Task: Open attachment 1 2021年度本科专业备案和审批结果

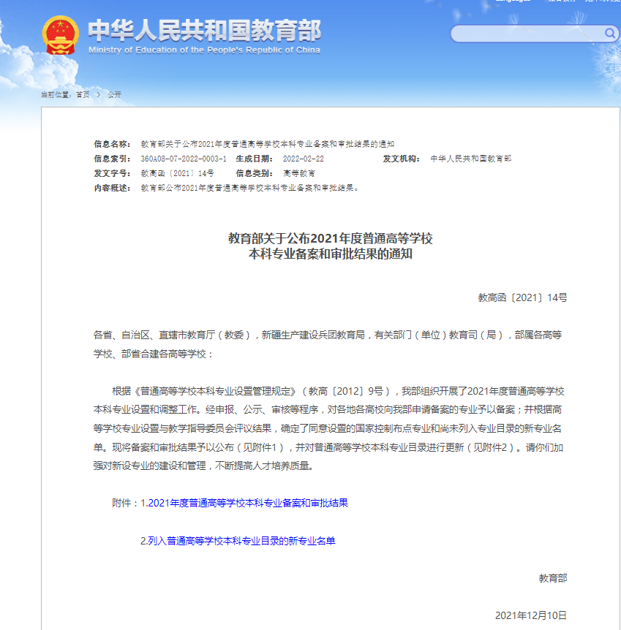Action: tap(247, 503)
